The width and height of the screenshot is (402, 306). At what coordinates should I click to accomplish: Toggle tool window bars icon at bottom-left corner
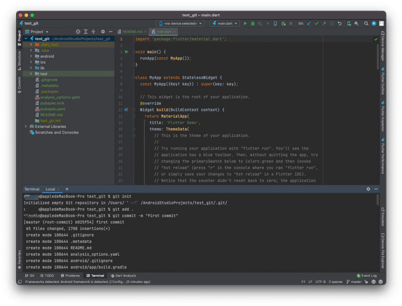tap(20, 282)
